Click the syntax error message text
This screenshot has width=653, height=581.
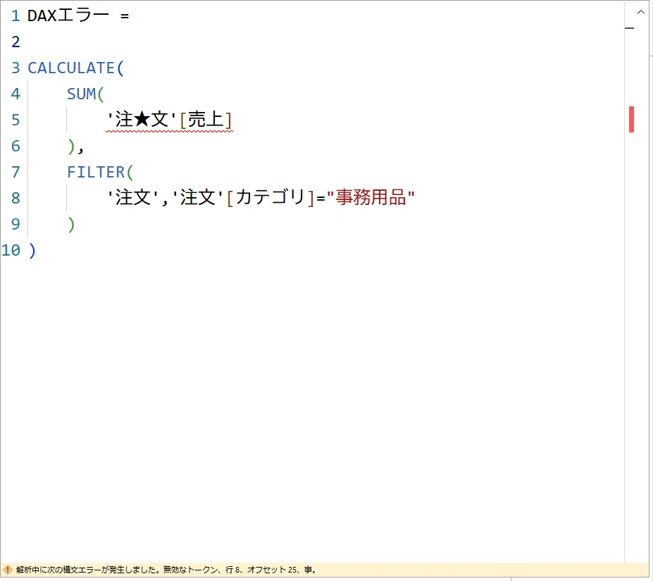(166, 569)
